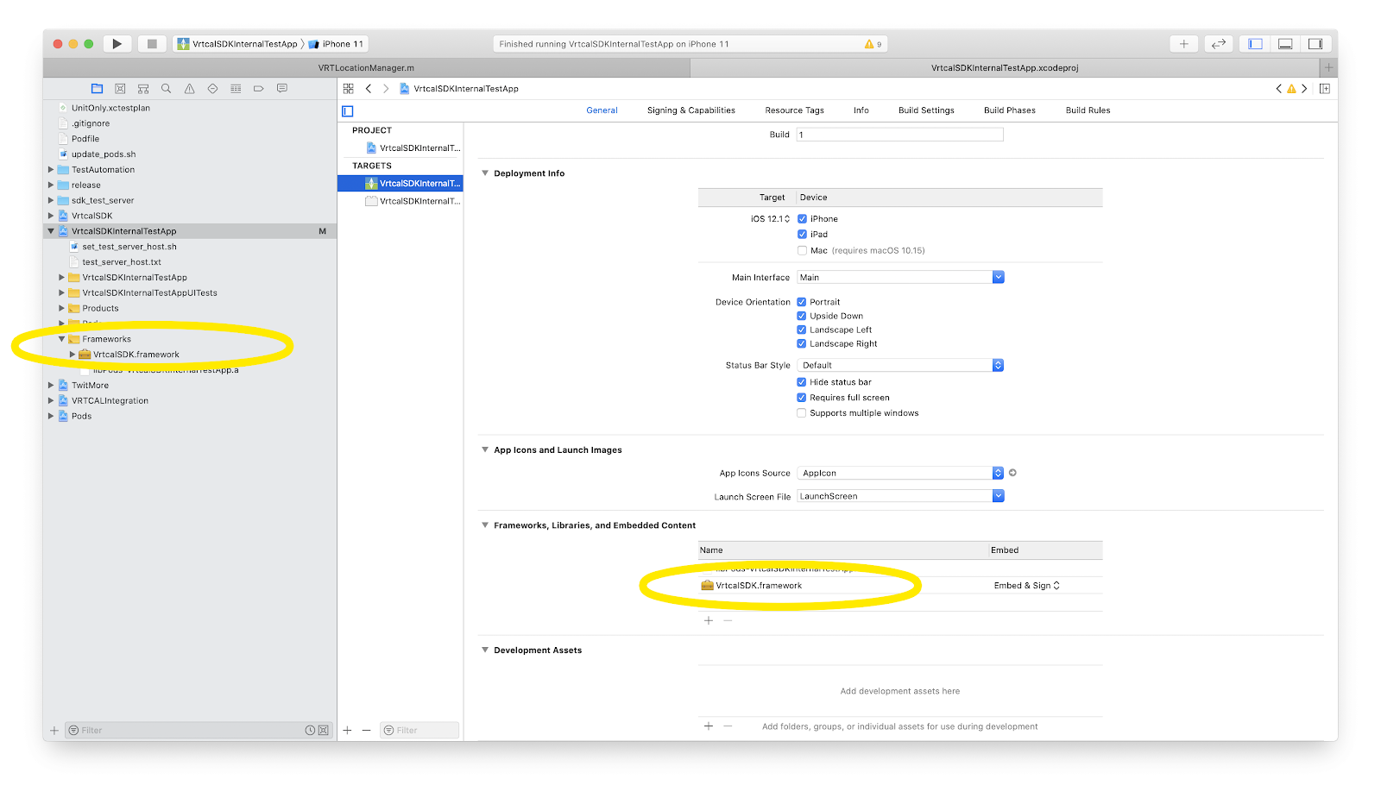Screen dimensions: 1381x798
Task: Open the Find navigator
Action: click(166, 89)
